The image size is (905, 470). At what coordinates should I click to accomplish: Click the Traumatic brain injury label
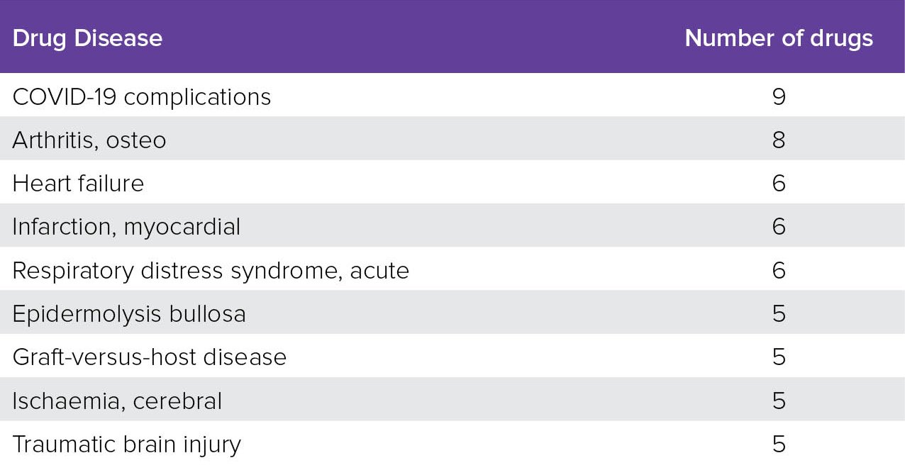click(x=127, y=444)
